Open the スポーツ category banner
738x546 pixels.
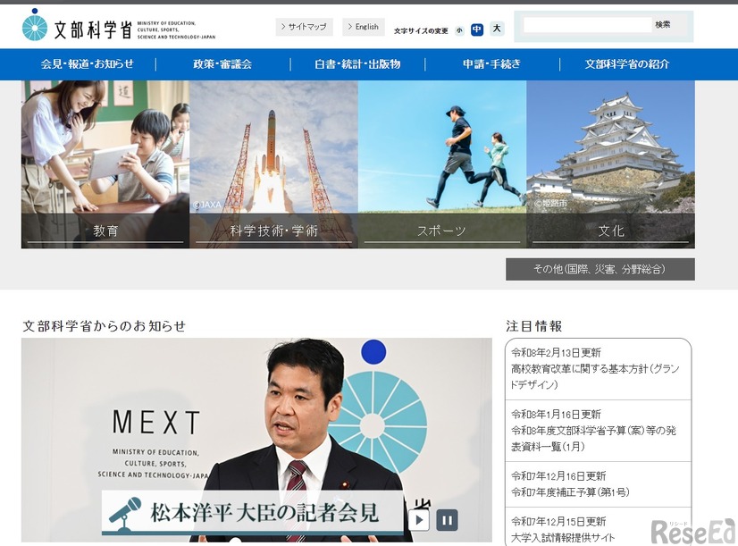[x=441, y=231]
